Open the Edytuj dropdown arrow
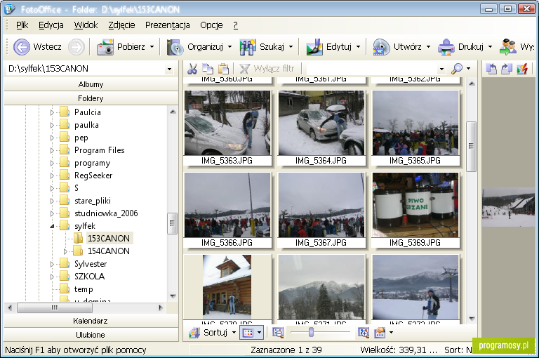 tap(358, 47)
